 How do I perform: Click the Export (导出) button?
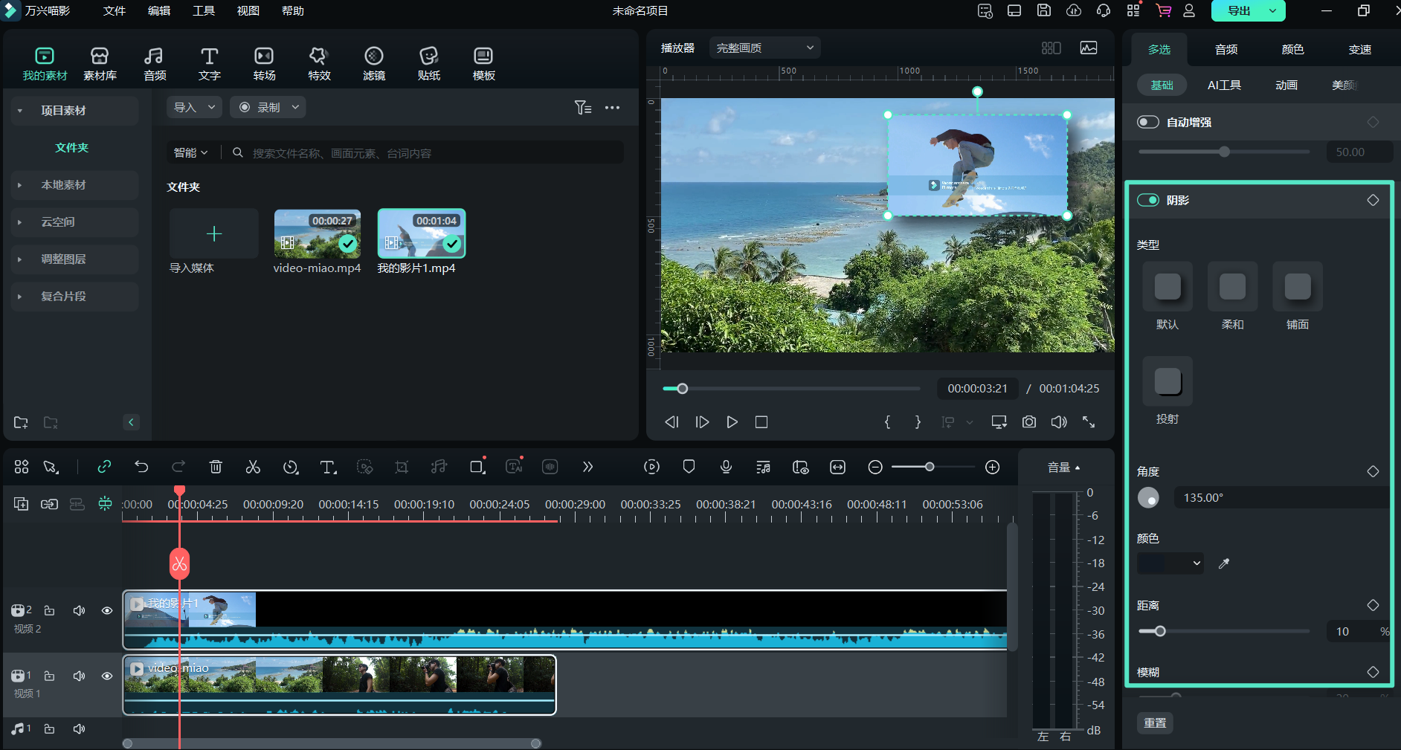click(1239, 11)
